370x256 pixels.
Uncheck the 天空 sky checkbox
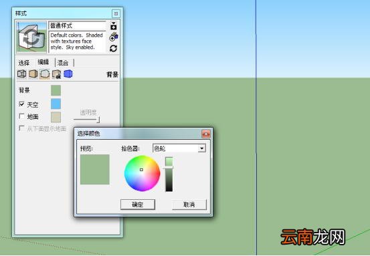(x=21, y=104)
